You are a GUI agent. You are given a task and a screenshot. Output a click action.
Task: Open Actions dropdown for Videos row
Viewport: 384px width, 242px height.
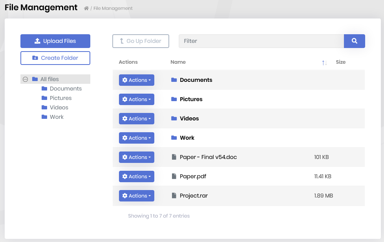coord(137,118)
